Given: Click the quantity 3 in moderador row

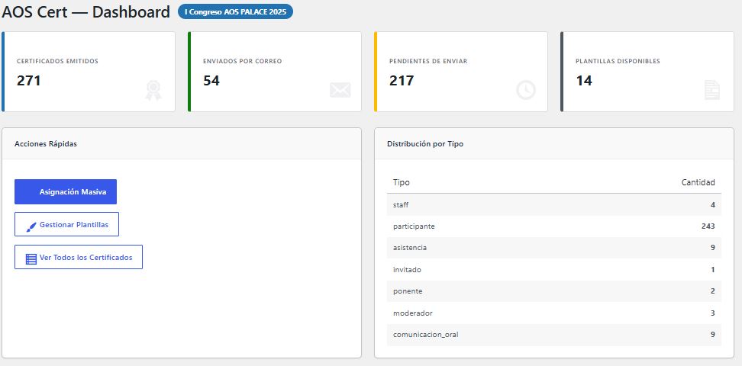Looking at the screenshot, I should 713,313.
